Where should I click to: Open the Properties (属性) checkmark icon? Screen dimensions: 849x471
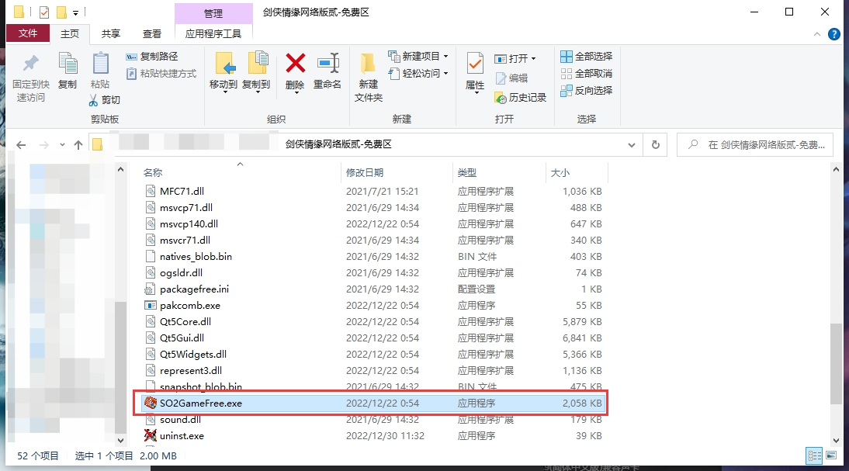click(475, 64)
